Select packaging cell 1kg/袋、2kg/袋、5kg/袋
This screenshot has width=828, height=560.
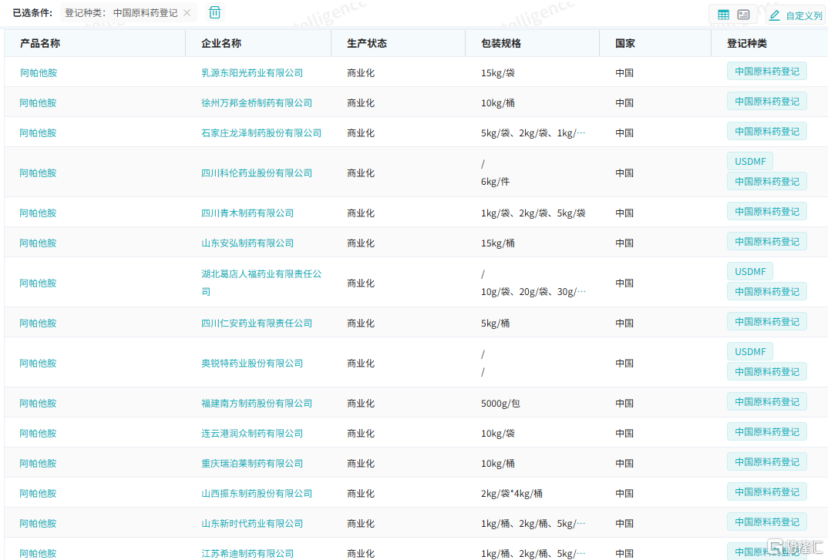pos(533,213)
